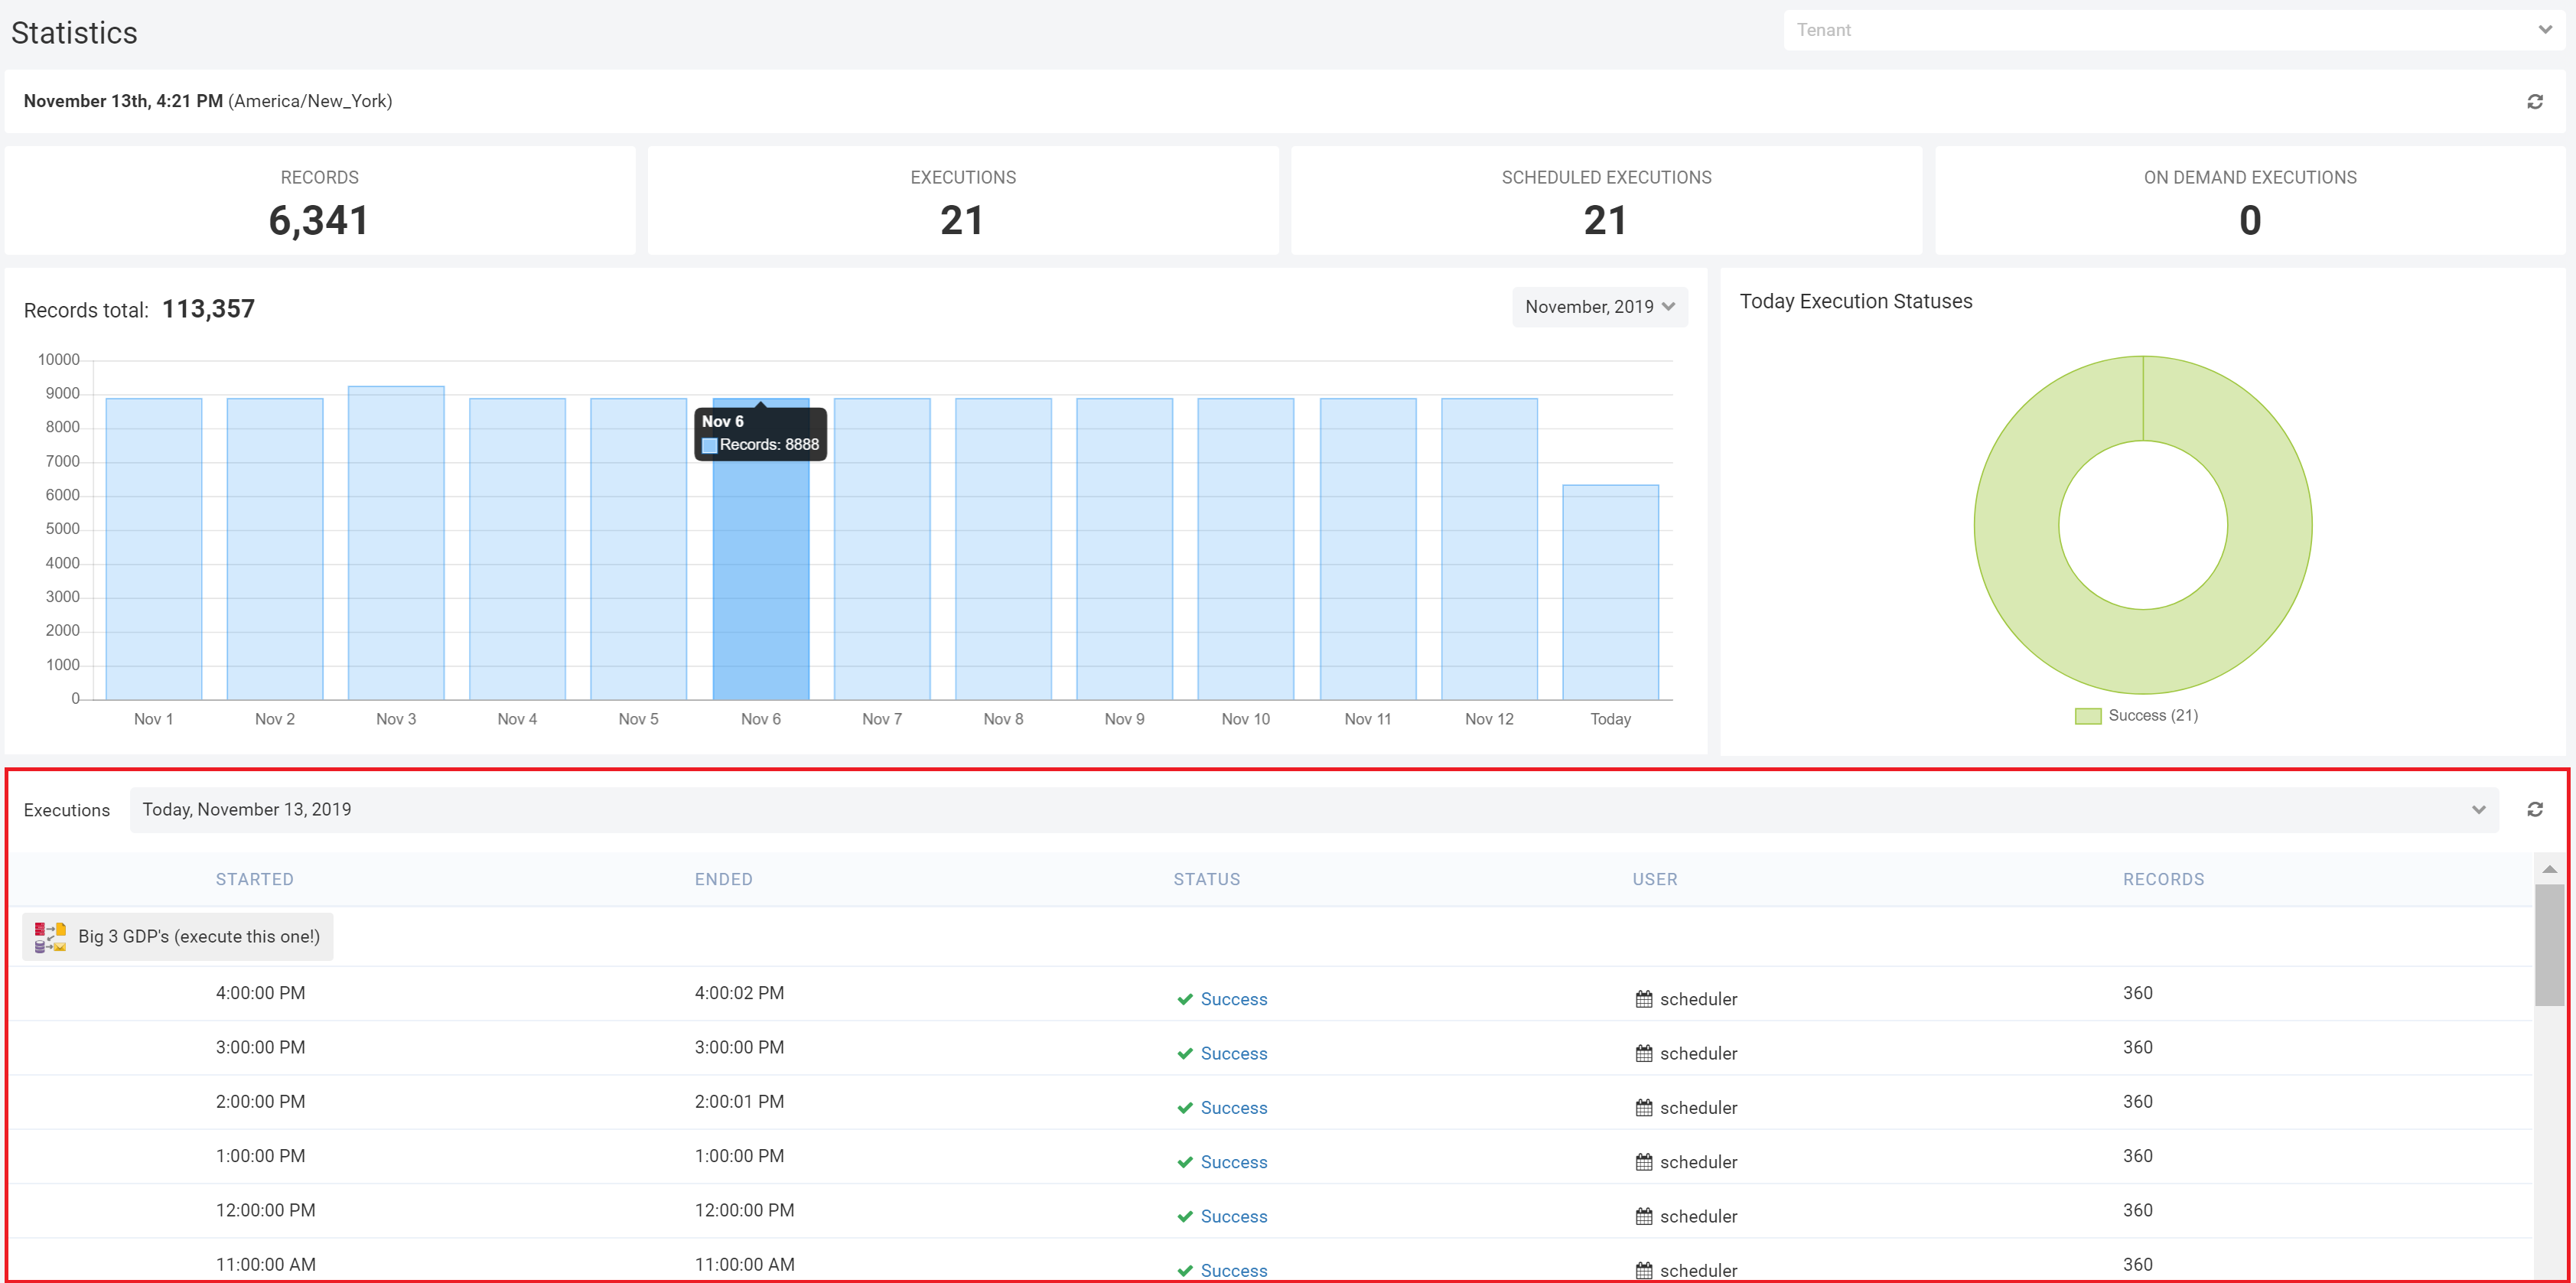Click the Records total 113,357 value
The width and height of the screenshot is (2576, 1283).
tap(208, 309)
